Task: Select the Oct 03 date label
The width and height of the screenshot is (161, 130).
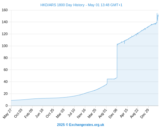Action: (18, 113)
